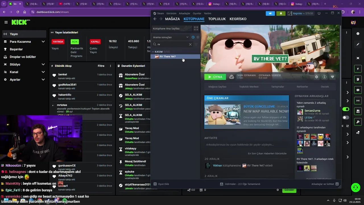The height and width of the screenshot is (205, 364).
Task: Open NEW MAP AVAILABLE update thumbnail
Action: [x=223, y=114]
